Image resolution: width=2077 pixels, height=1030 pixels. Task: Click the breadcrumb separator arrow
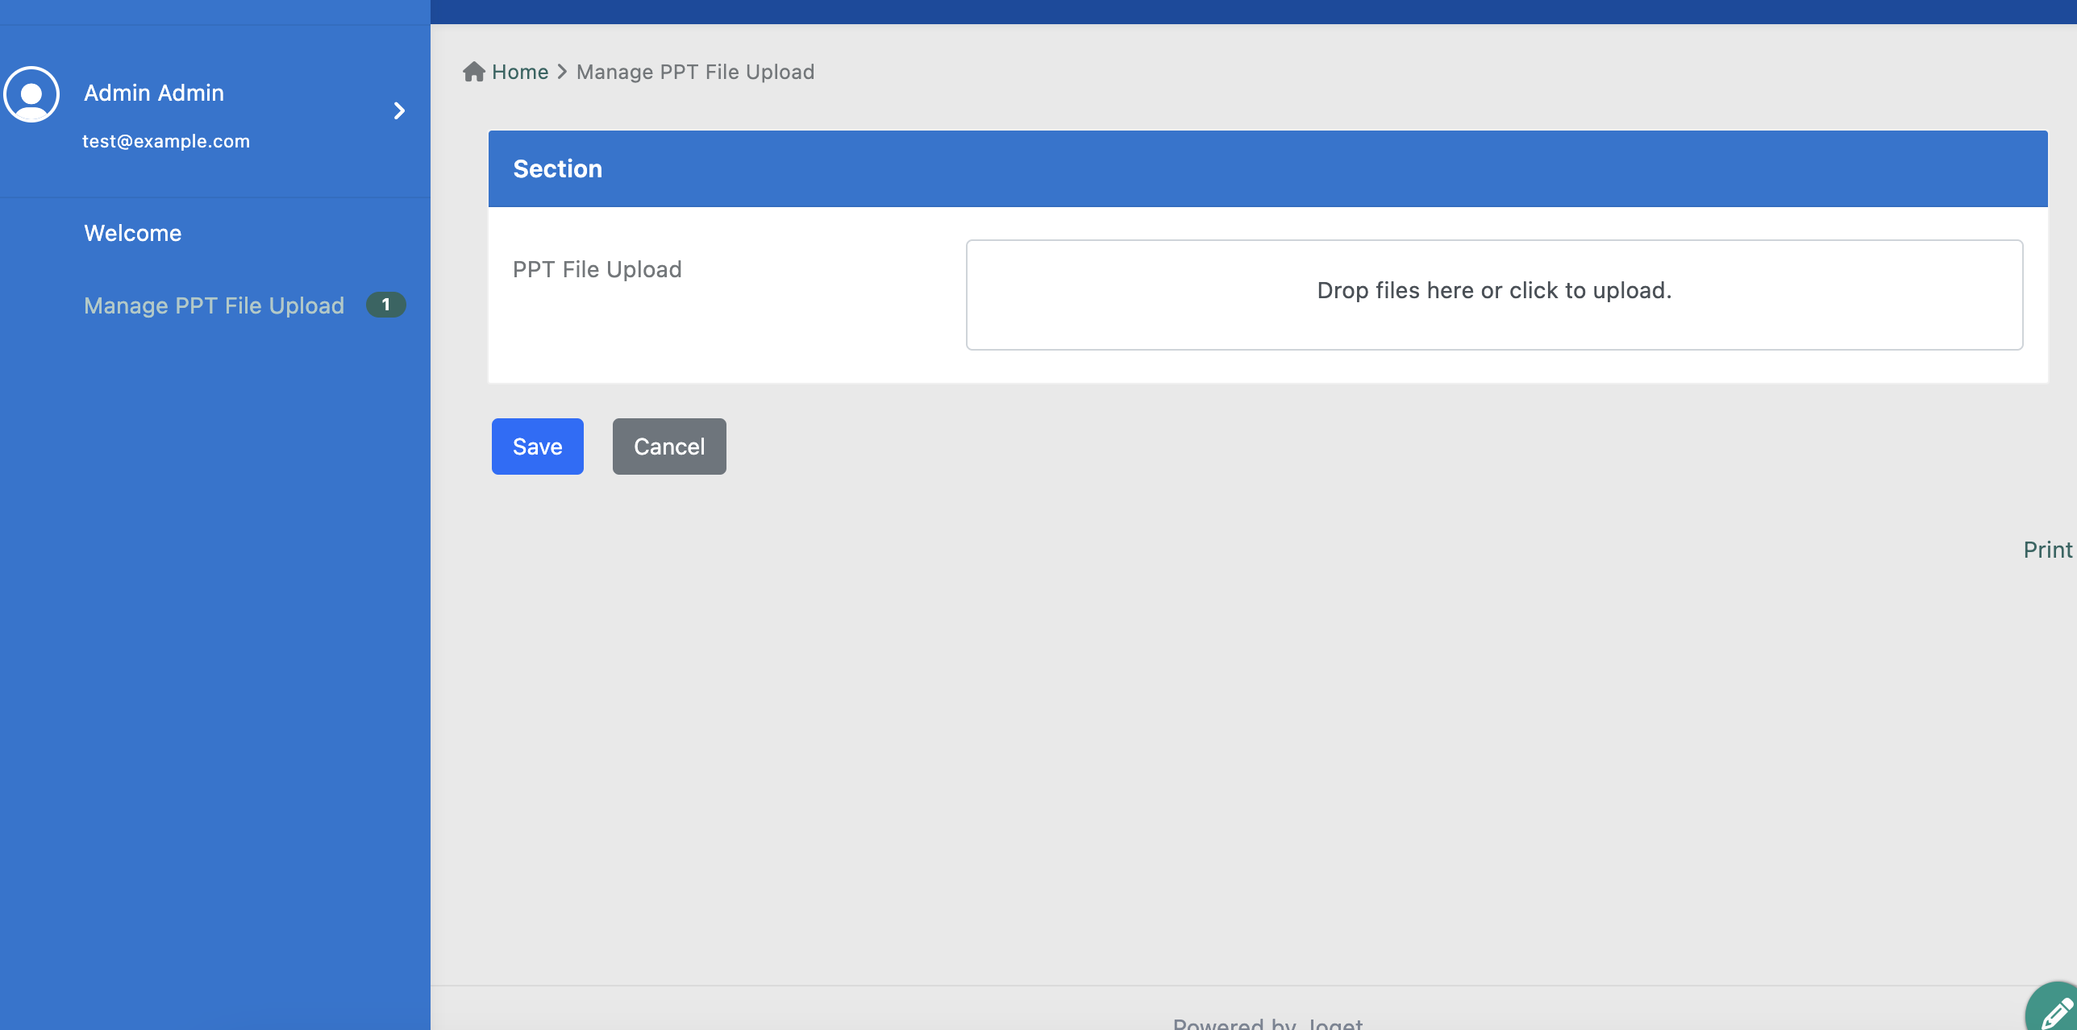click(563, 72)
